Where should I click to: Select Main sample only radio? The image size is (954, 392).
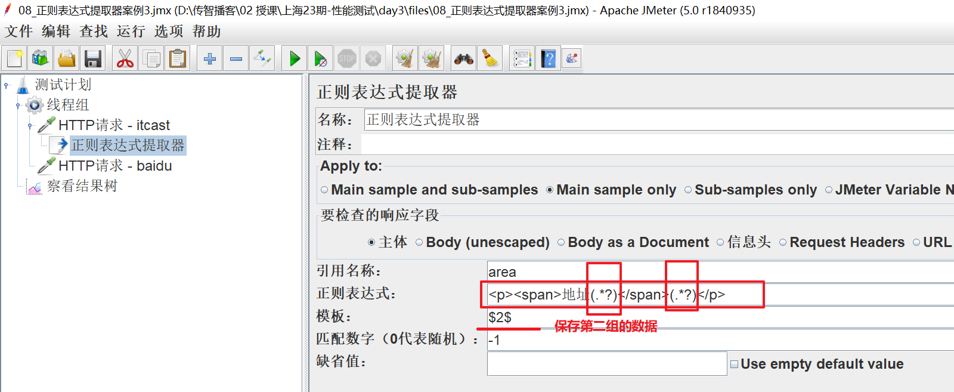550,190
